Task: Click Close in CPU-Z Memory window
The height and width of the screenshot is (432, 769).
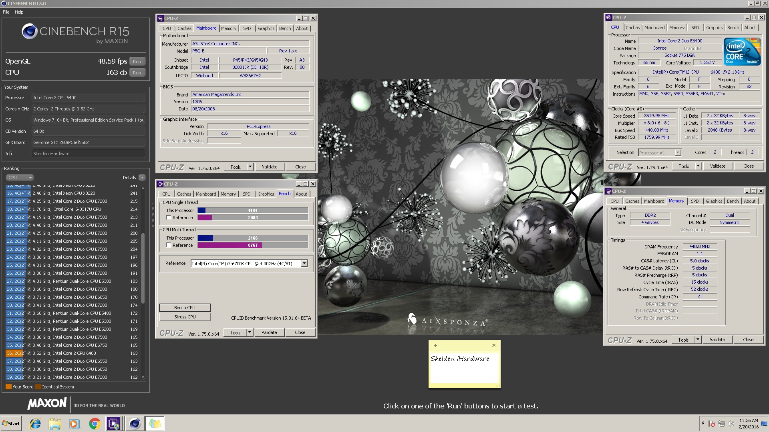Action: 748,340
